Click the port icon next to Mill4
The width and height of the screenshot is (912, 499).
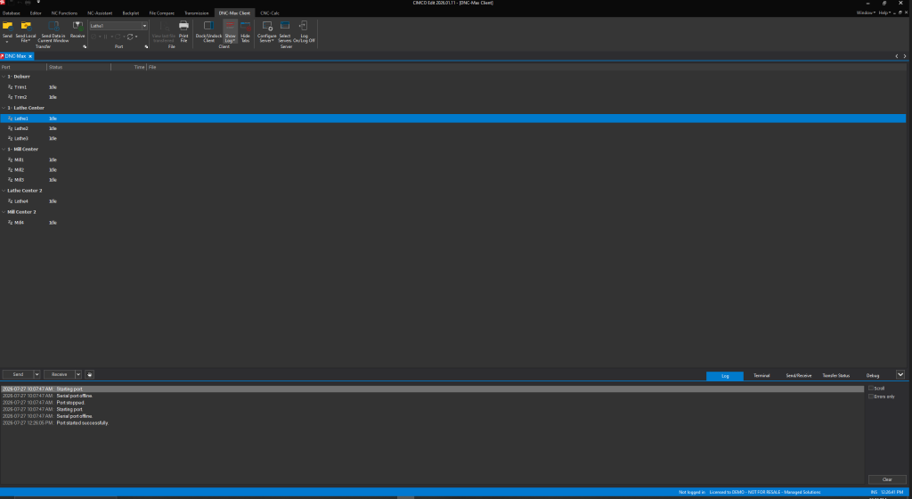pyautogui.click(x=10, y=222)
